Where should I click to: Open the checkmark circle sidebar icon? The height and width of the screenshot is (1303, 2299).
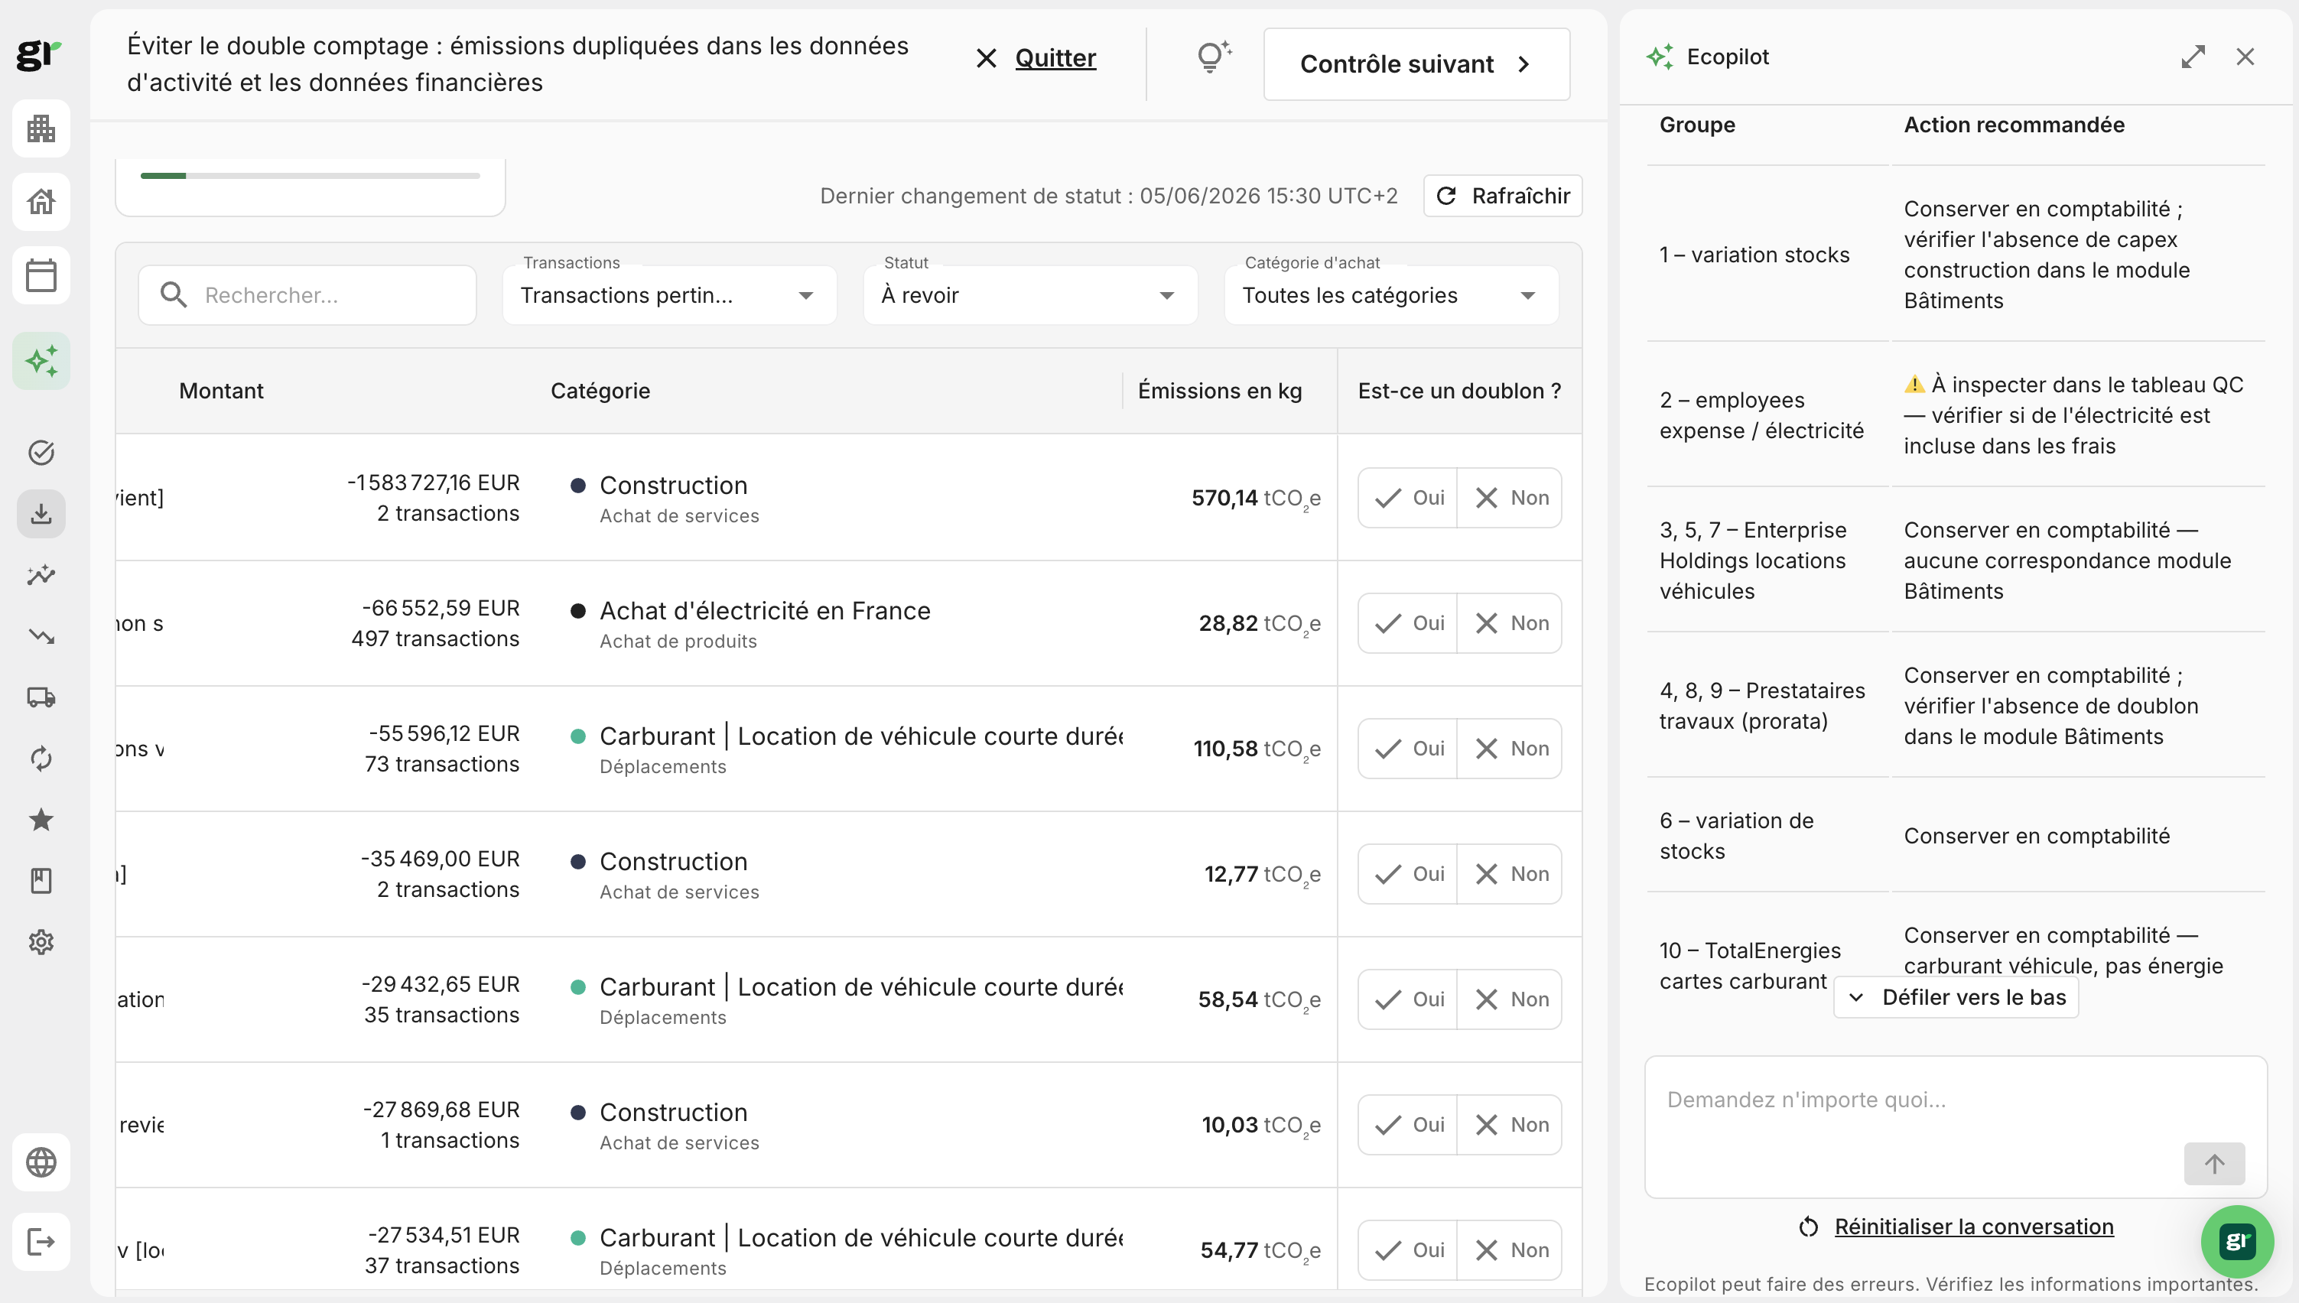pos(41,453)
